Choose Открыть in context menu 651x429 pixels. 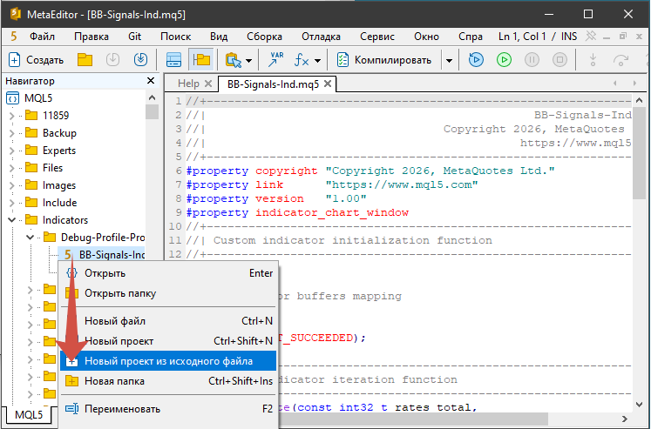(168, 273)
